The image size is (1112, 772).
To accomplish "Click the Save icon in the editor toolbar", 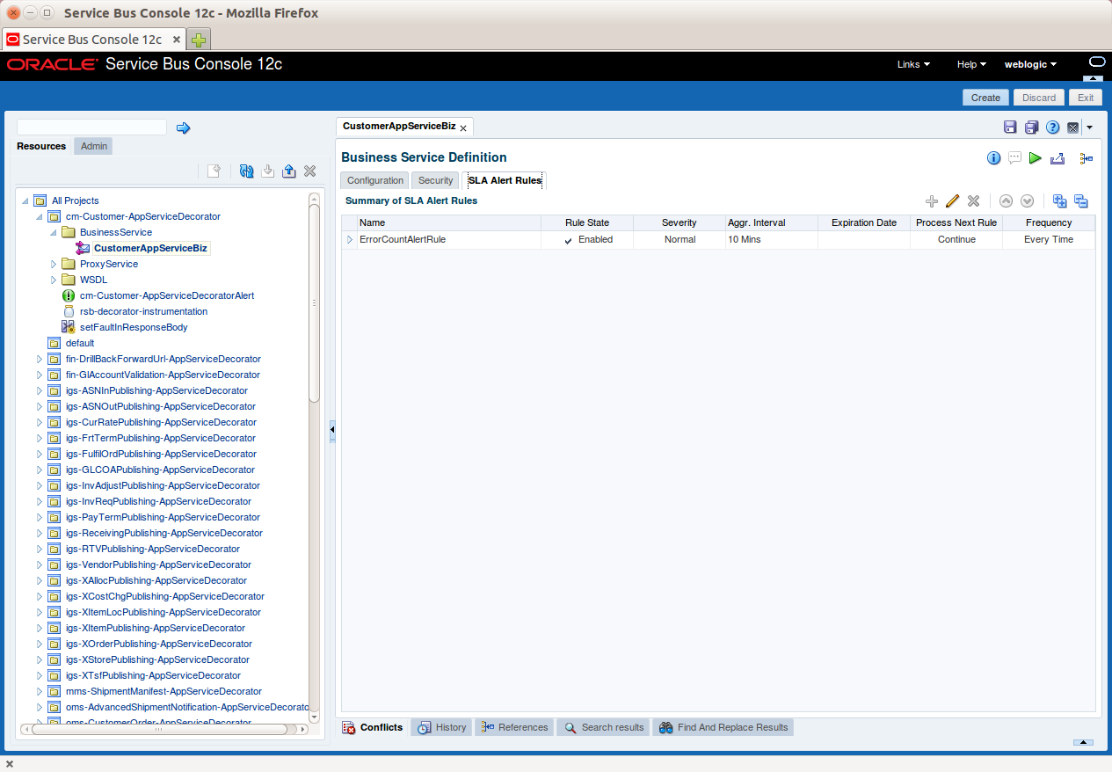I will (1011, 127).
